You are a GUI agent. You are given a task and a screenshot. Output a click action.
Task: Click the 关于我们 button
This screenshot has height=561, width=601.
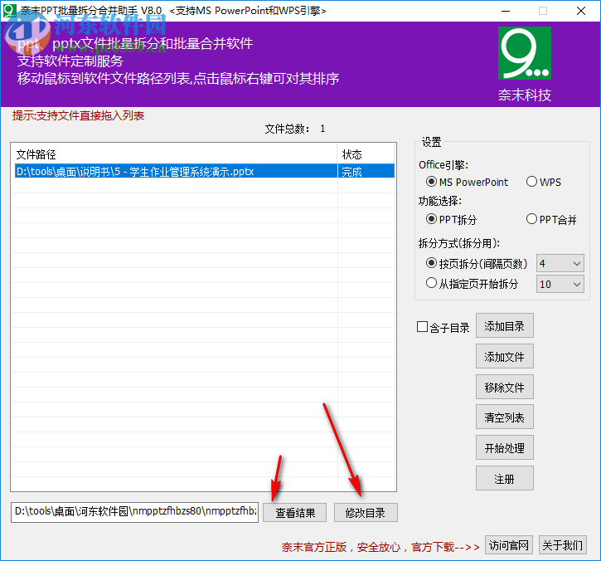[x=563, y=545]
